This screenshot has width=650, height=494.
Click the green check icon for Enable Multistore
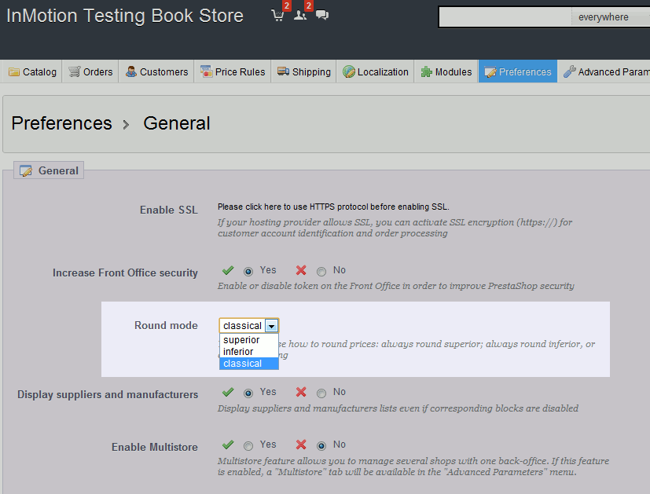[x=228, y=445]
